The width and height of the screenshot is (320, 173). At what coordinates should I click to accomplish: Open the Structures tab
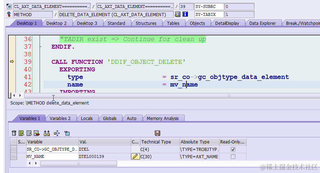point(146,23)
